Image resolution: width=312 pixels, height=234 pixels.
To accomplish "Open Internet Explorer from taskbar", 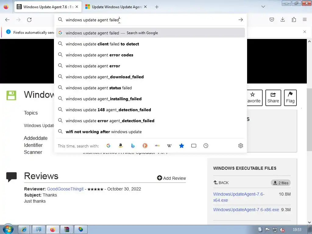I will (x=24, y=230).
